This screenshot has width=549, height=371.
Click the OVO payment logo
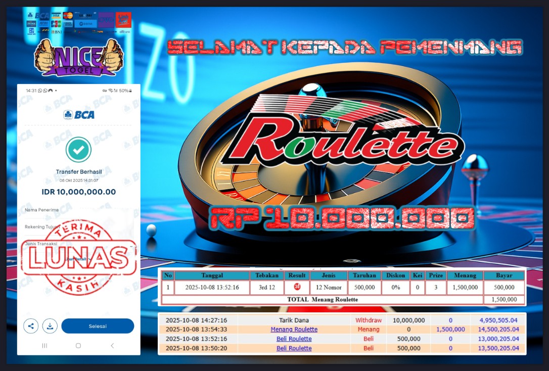coord(106,19)
